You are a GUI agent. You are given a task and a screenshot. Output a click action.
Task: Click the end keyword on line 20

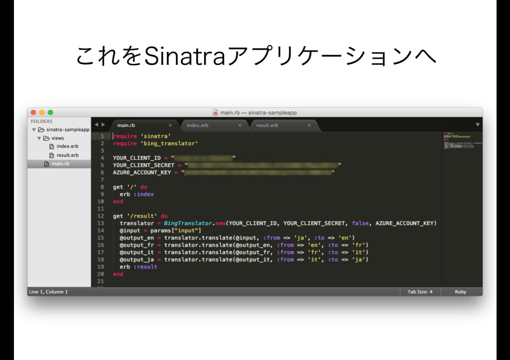(118, 274)
